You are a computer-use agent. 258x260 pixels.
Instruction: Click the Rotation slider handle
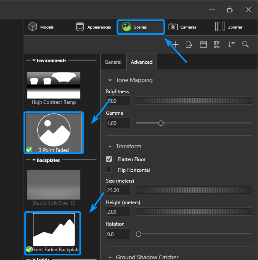pos(138,234)
